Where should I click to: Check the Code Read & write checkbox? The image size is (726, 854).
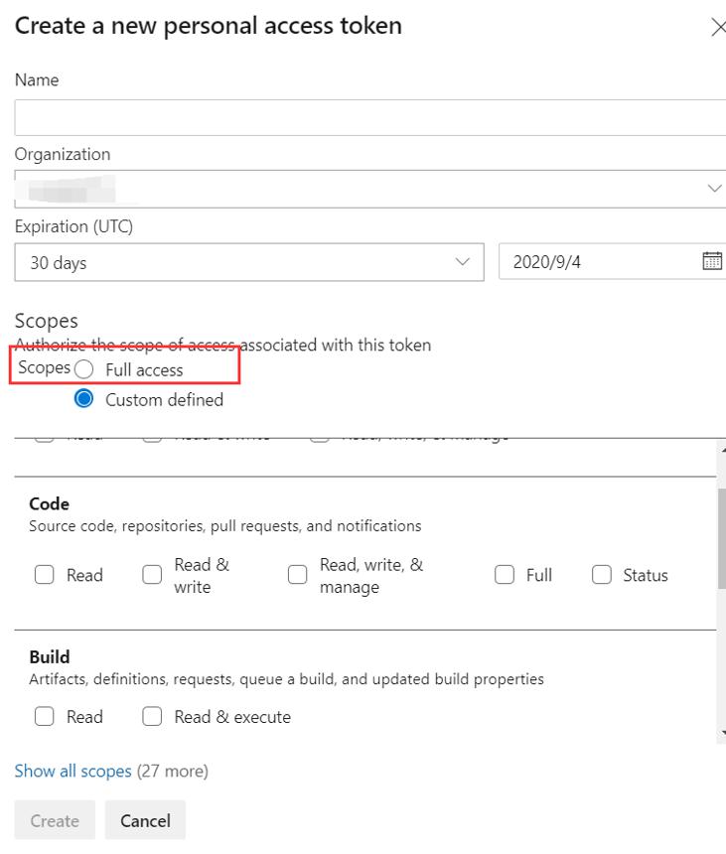pos(152,575)
